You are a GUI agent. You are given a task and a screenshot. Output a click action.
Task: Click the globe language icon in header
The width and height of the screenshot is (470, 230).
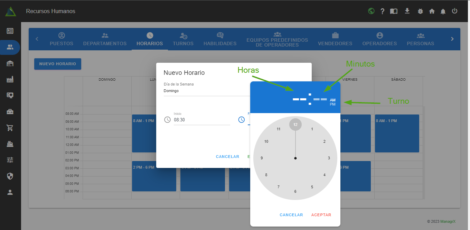click(x=371, y=11)
